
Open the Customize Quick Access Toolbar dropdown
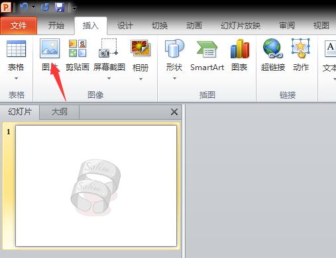(74, 8)
